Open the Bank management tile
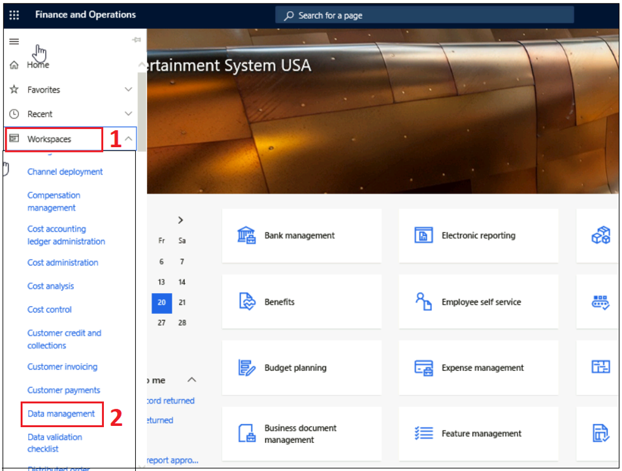The image size is (622, 471). click(301, 235)
